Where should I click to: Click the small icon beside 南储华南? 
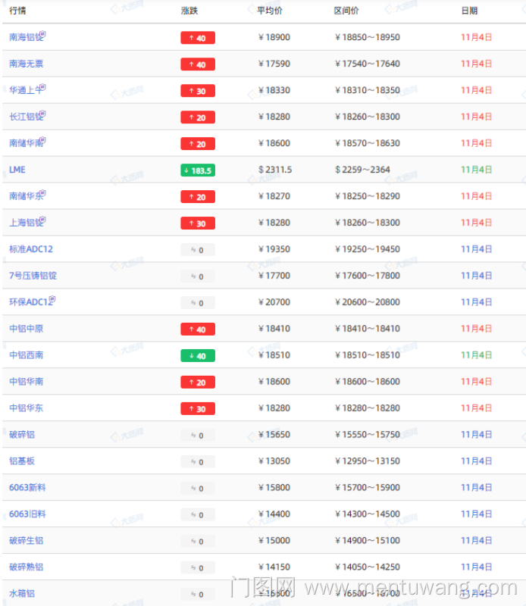pyautogui.click(x=43, y=140)
